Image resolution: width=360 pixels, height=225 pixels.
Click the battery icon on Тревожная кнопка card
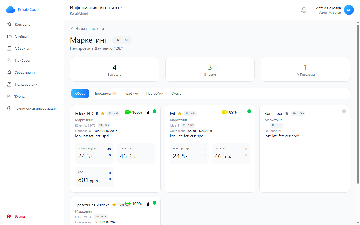(x=128, y=204)
